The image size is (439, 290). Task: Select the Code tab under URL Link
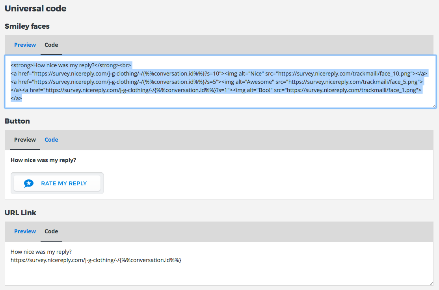point(51,231)
